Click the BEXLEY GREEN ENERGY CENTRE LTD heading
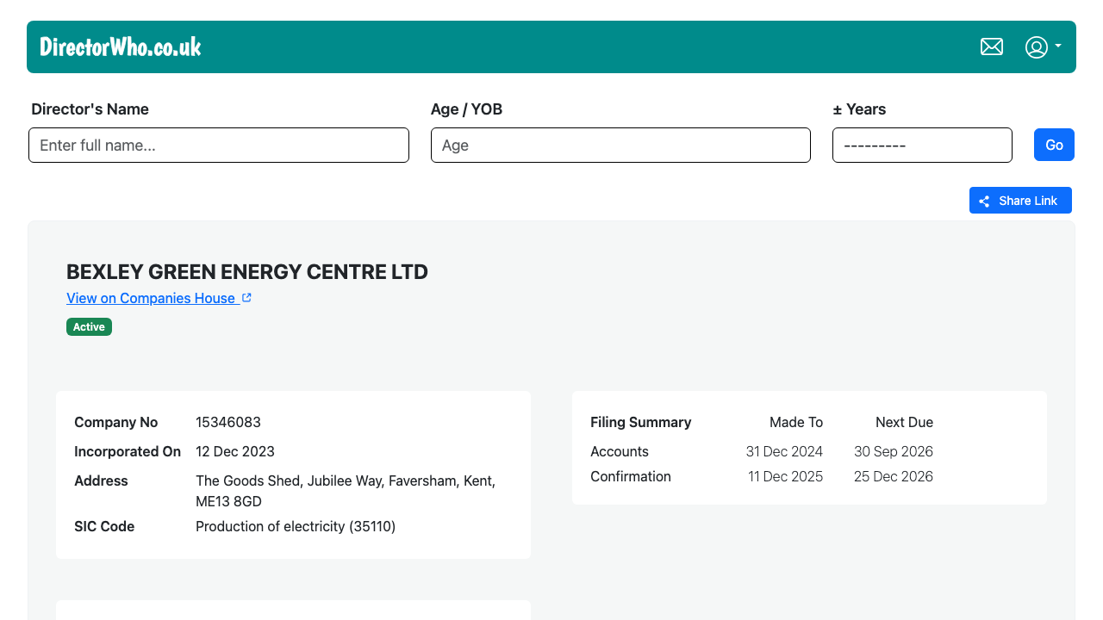 247,271
